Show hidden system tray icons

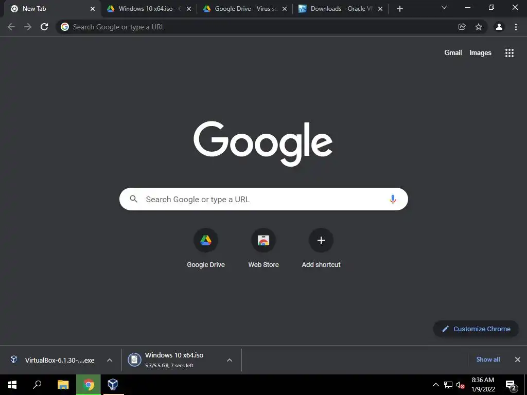(x=435, y=385)
